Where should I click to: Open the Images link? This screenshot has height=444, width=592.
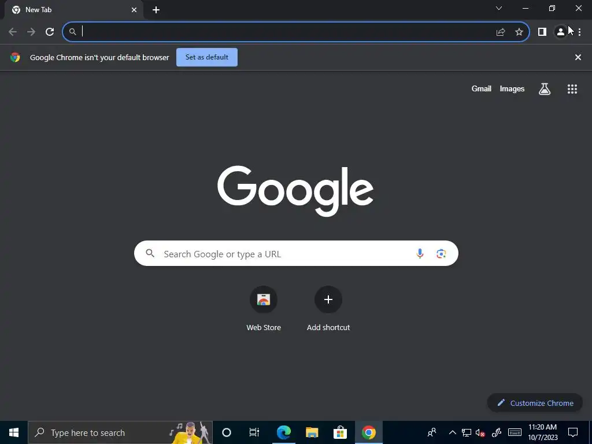(512, 88)
